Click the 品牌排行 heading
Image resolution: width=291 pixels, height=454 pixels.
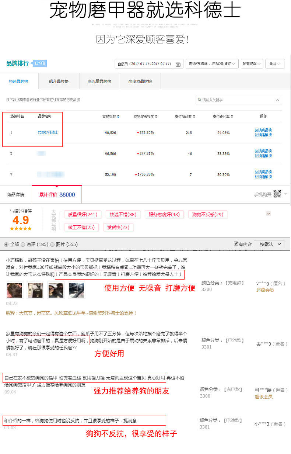17,63
